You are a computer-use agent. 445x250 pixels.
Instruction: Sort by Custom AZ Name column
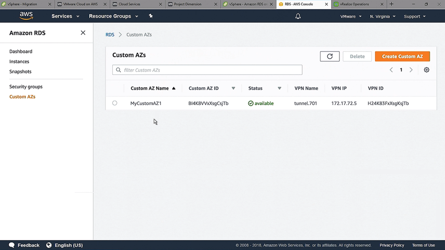pos(153,88)
